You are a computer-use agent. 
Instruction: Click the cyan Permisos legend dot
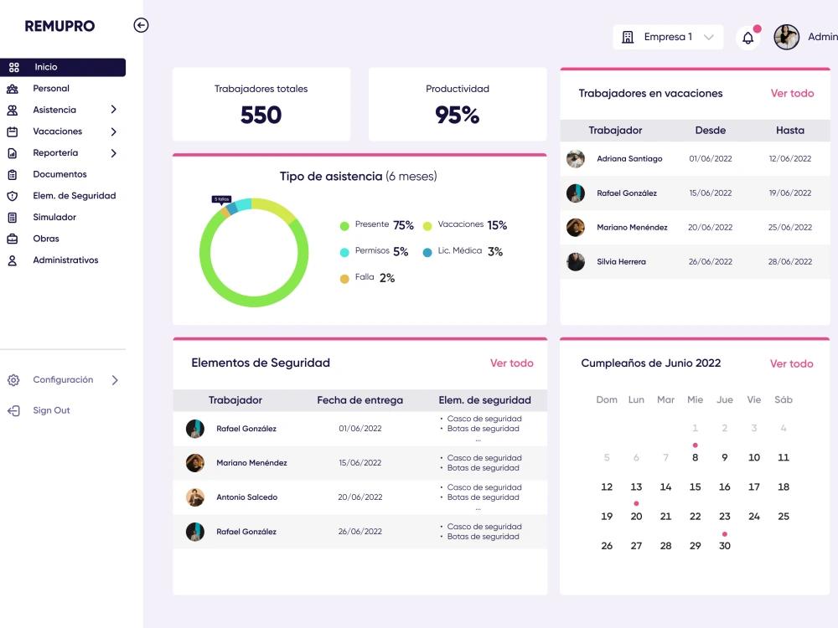click(x=344, y=252)
